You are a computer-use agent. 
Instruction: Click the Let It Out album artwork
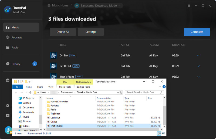click(x=53, y=66)
